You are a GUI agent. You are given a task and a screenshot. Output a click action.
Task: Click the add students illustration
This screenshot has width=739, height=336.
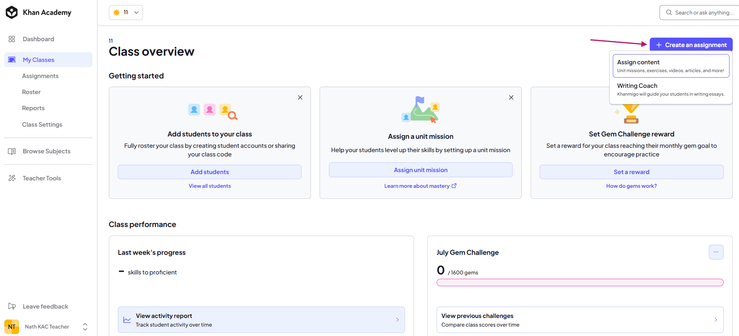pos(213,111)
